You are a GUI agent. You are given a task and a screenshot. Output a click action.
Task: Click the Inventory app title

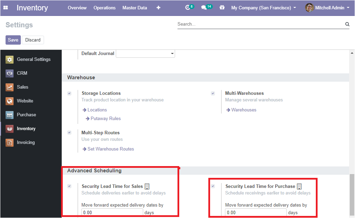tap(32, 8)
